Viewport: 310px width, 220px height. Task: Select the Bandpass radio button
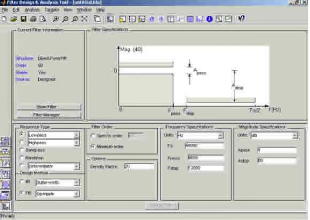(22, 150)
